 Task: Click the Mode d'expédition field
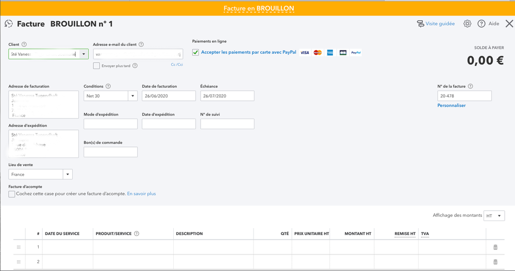coord(111,124)
